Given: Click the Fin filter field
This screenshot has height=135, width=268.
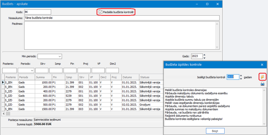Looking at the screenshot, I should [x=70, y=70].
